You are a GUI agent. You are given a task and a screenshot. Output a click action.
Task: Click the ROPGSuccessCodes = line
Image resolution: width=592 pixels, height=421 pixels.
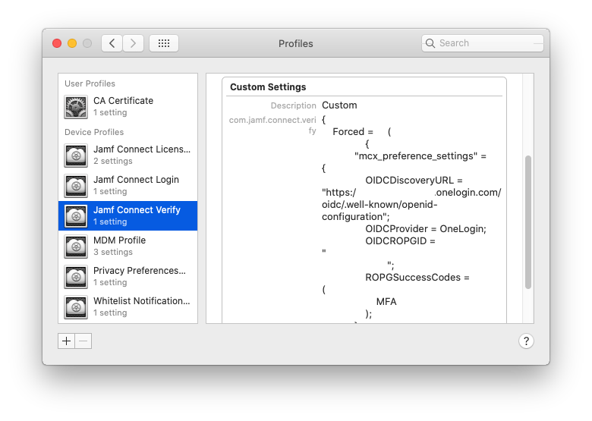click(417, 278)
